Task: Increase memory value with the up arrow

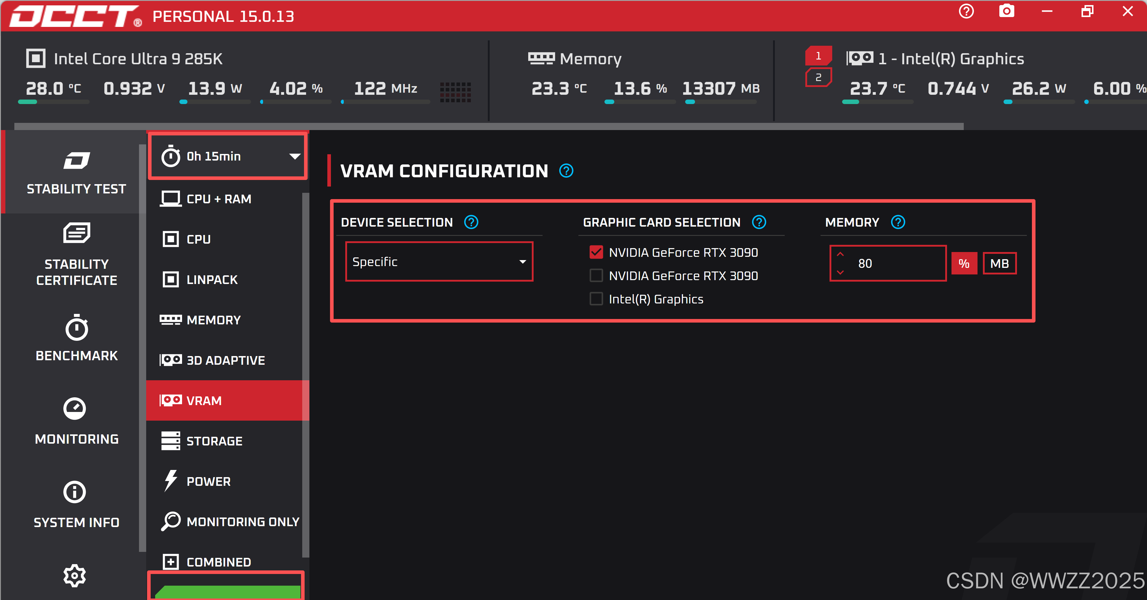Action: (x=840, y=254)
